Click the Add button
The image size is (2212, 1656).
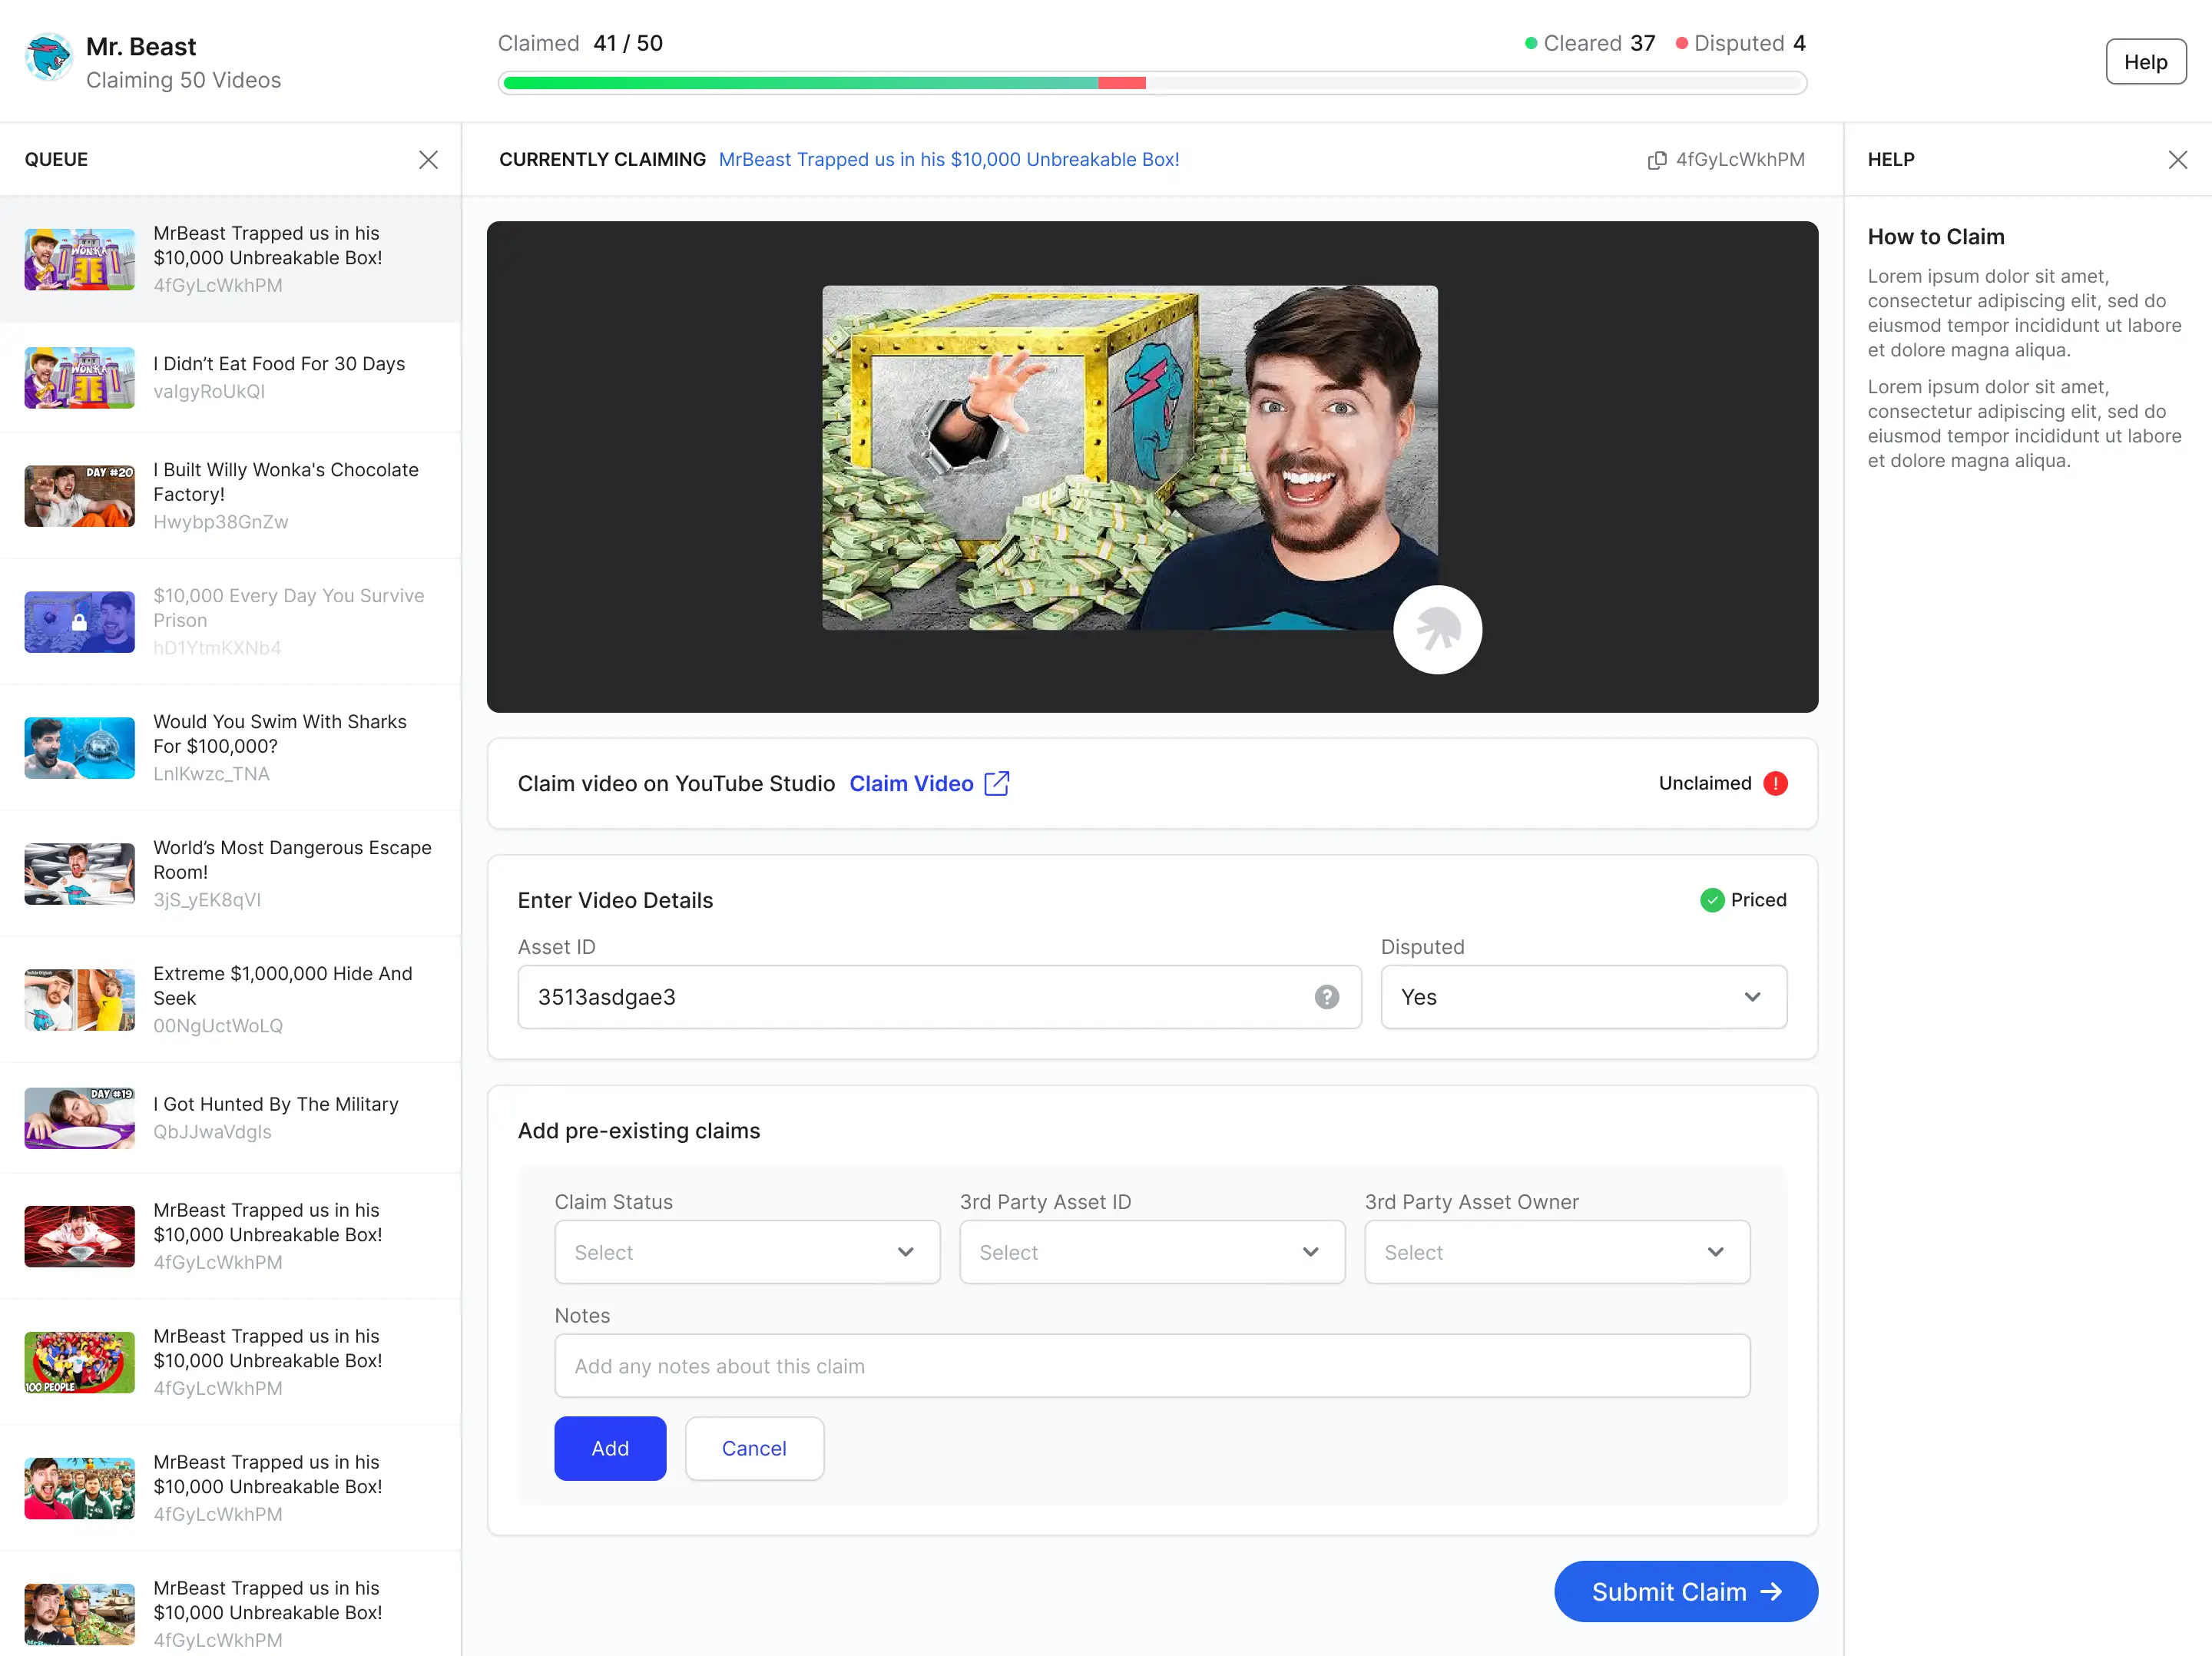click(610, 1448)
